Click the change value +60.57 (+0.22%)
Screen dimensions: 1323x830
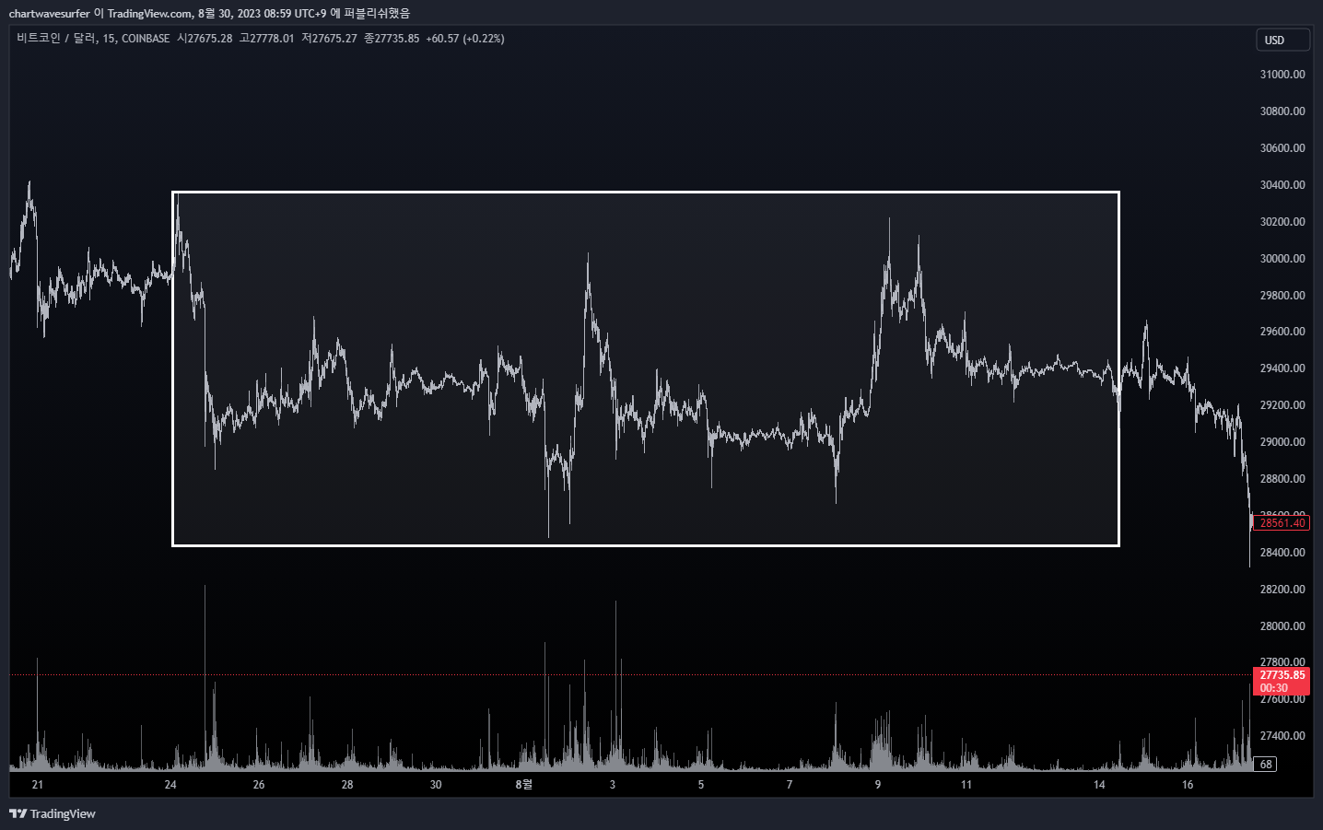pyautogui.click(x=465, y=38)
